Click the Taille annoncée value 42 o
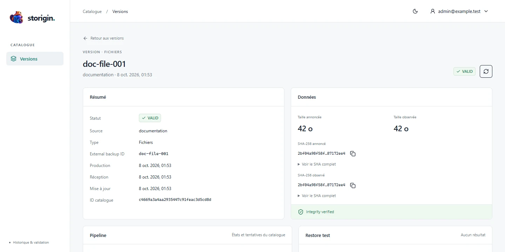 point(305,128)
